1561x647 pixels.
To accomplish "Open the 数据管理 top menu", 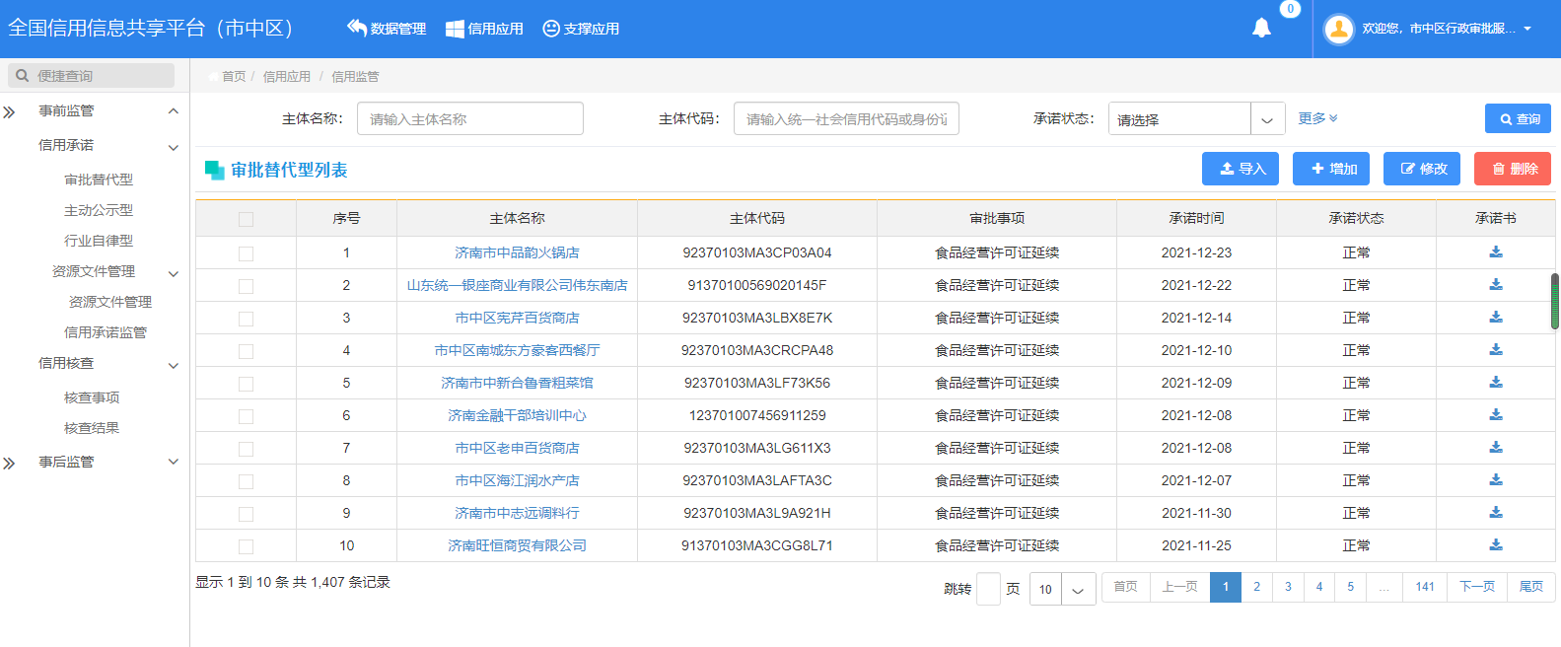I will (387, 29).
